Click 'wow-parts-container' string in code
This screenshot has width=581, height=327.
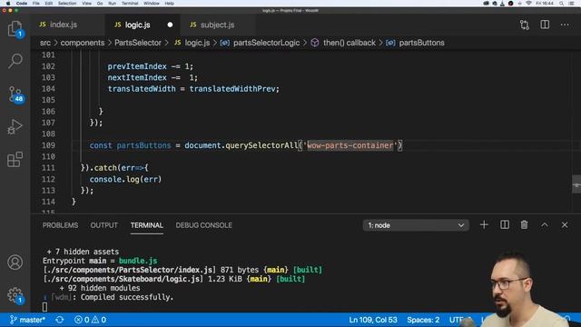(350, 145)
